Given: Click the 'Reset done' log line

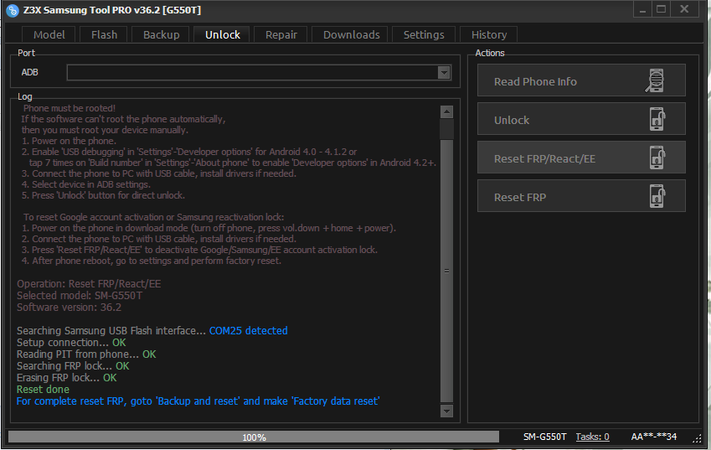Looking at the screenshot, I should [x=43, y=389].
